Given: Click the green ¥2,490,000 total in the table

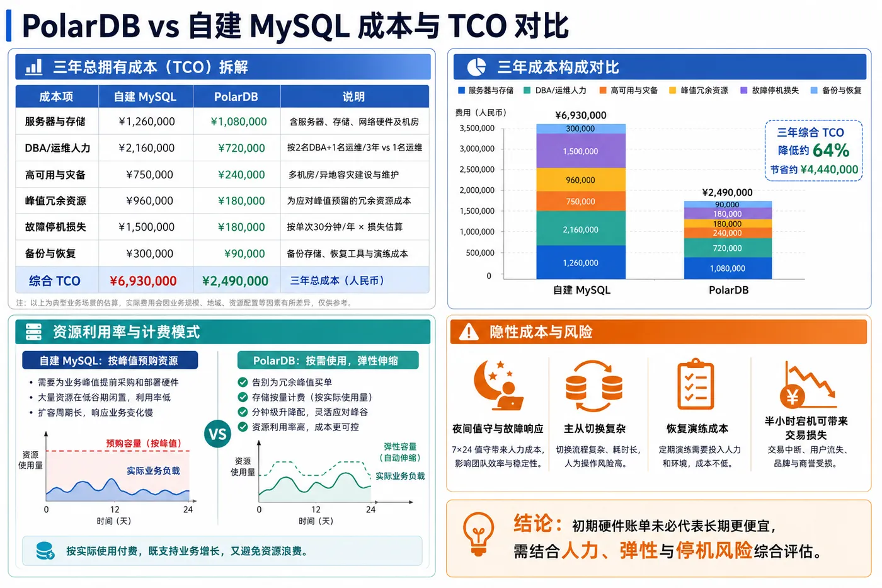Looking at the screenshot, I should click(235, 281).
